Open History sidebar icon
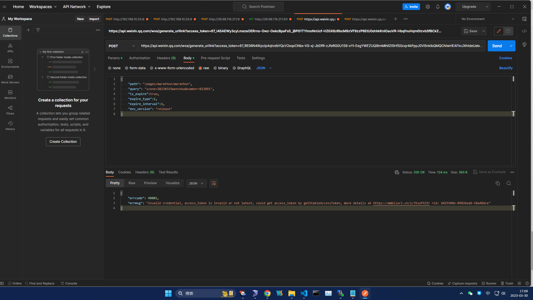 [x=10, y=126]
